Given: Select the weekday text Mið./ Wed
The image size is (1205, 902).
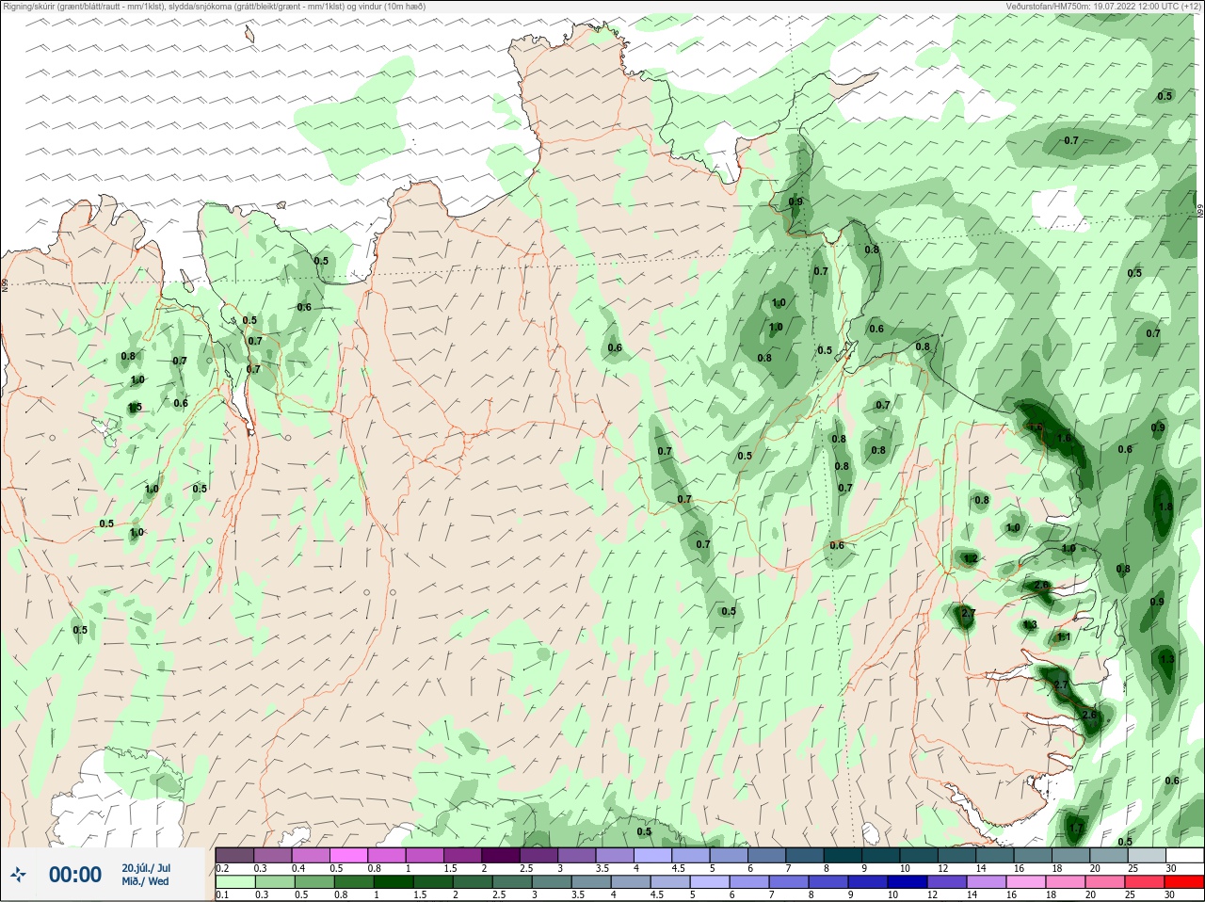Looking at the screenshot, I should 146,882.
